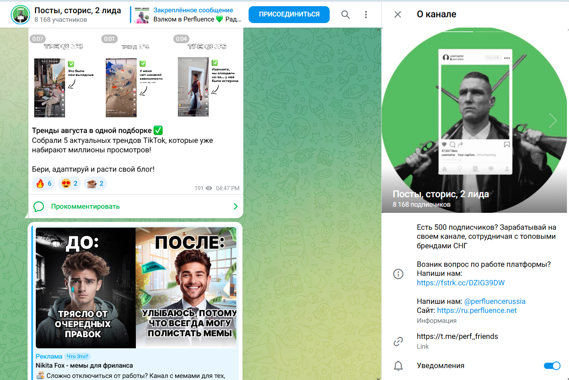Play the 'ТРЕНД №4' video thumbnail
This screenshot has width=569, height=380.
121,87
